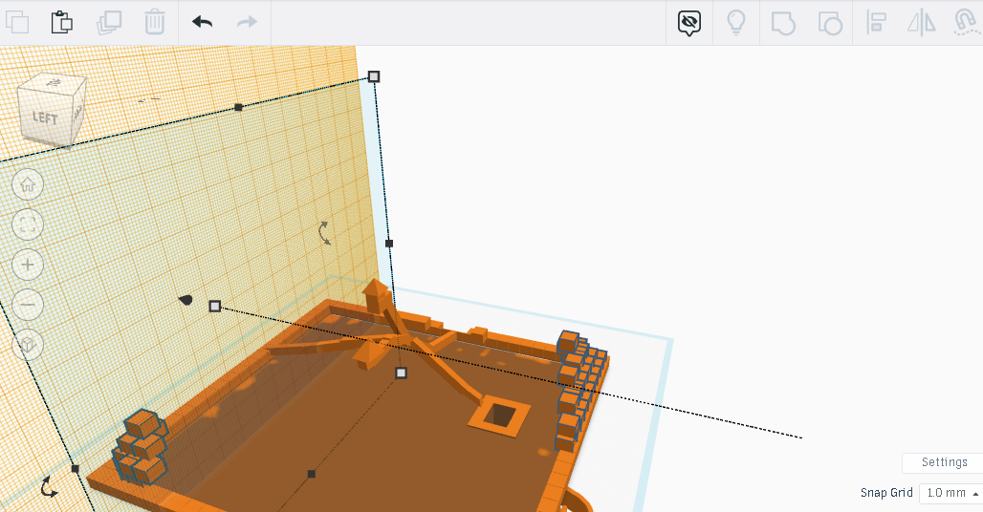Viewport: 983px width, 512px height.
Task: Click the top-right corner resize handle
Action: pos(374,76)
